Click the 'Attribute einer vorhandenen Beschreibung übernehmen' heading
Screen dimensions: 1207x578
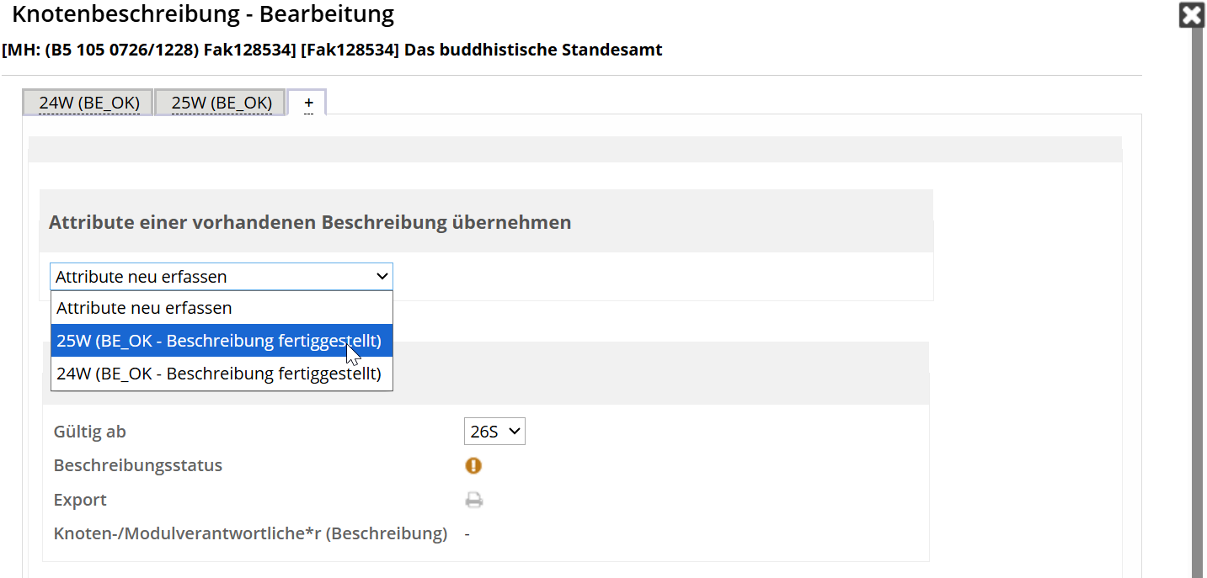coord(310,222)
